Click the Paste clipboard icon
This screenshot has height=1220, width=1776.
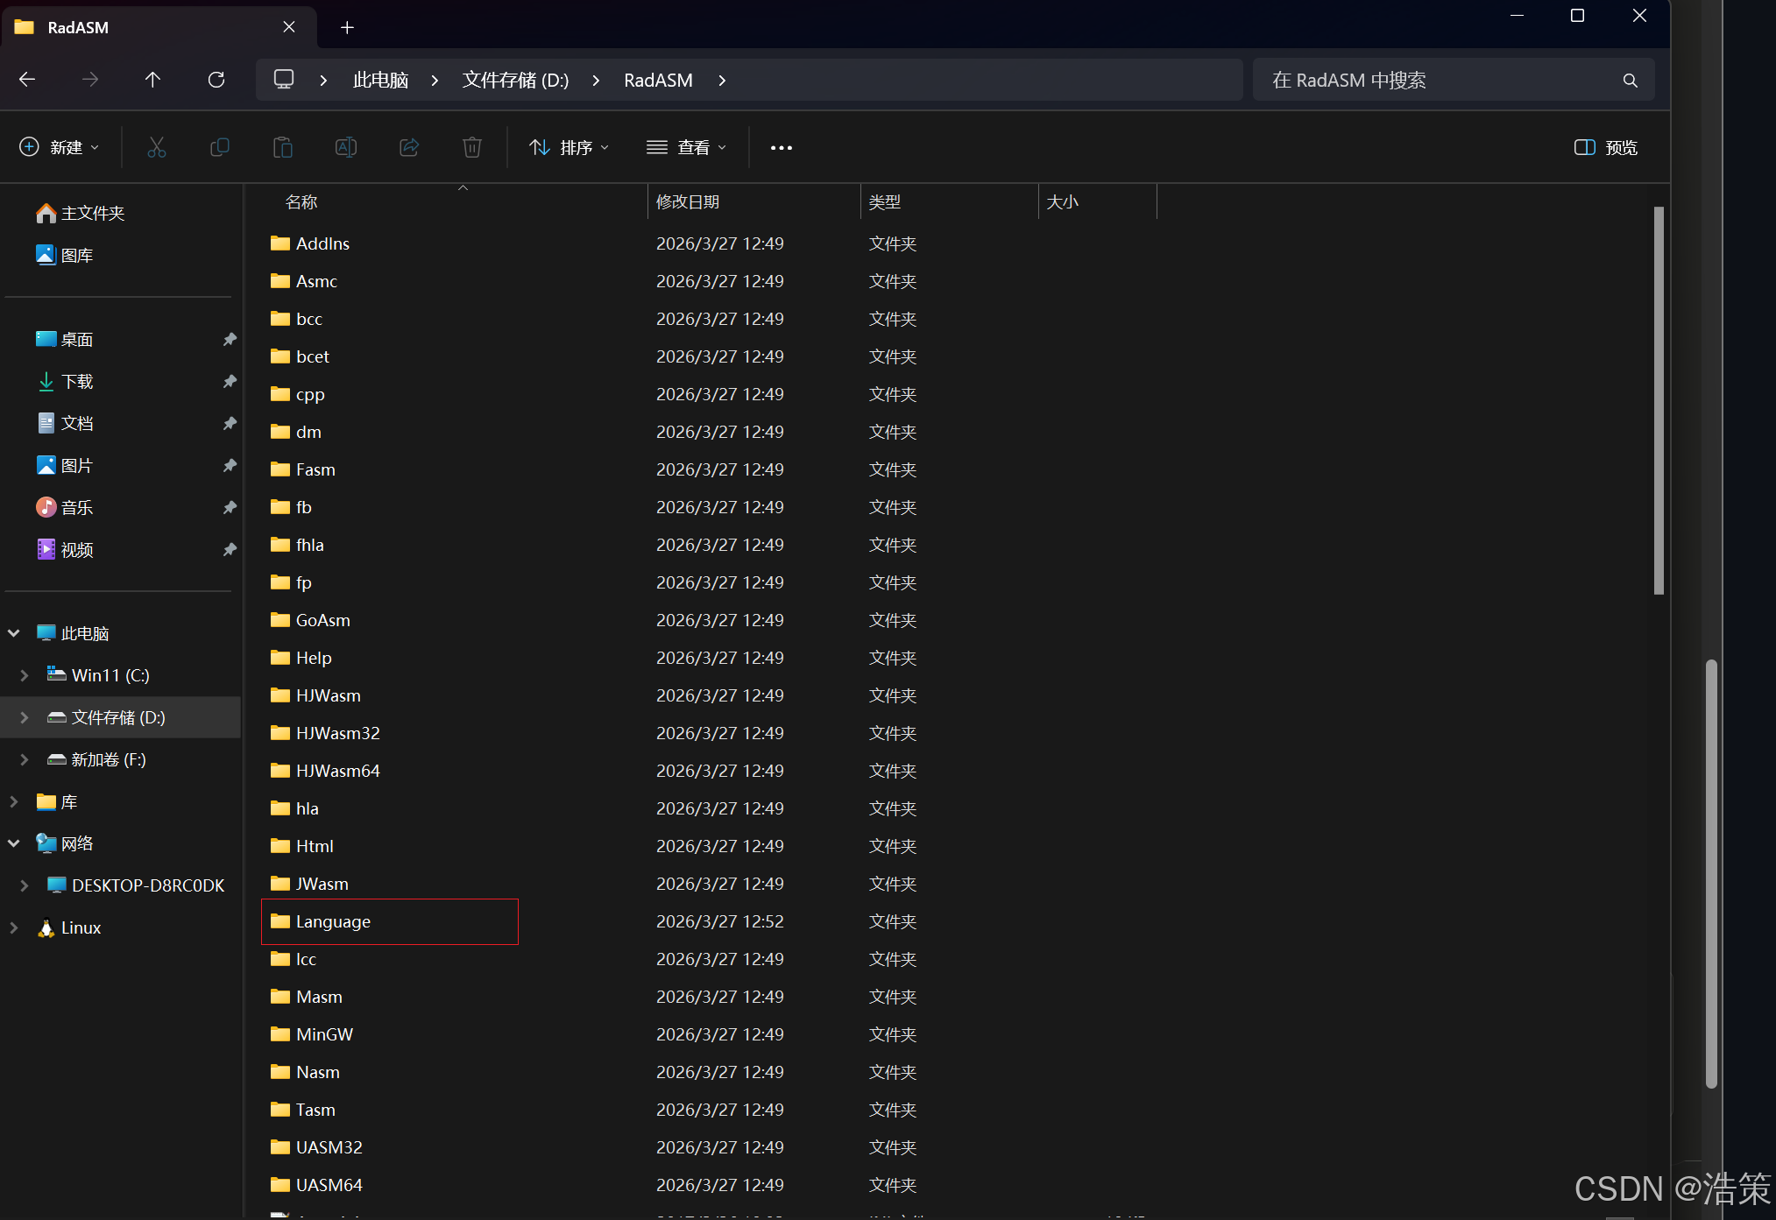[282, 147]
